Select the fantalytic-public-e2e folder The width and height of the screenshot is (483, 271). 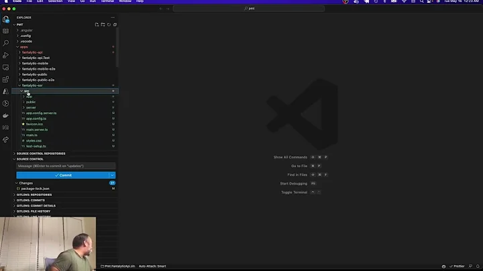tap(38, 80)
